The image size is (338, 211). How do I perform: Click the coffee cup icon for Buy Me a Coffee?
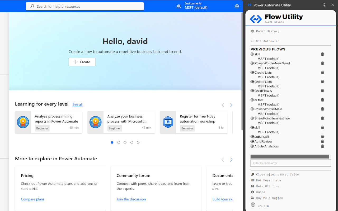tap(252, 198)
